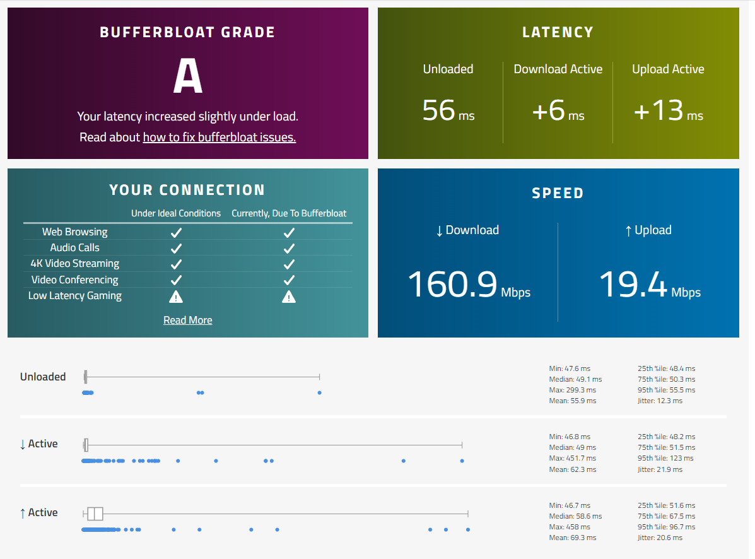The width and height of the screenshot is (755, 559).
Task: Click Your latency increased slightly under load text
Action: [188, 117]
